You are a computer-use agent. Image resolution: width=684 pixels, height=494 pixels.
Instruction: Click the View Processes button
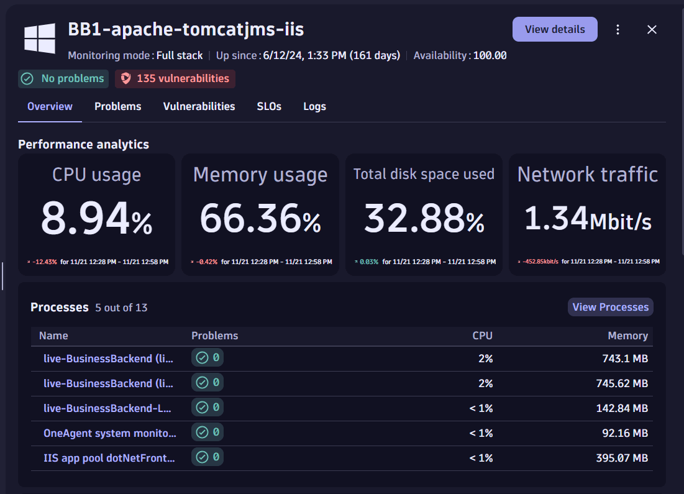point(610,306)
